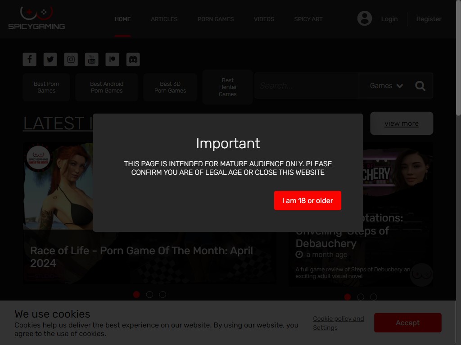This screenshot has height=345, width=461.
Task: Click the Facebook social icon
Action: [x=30, y=59]
